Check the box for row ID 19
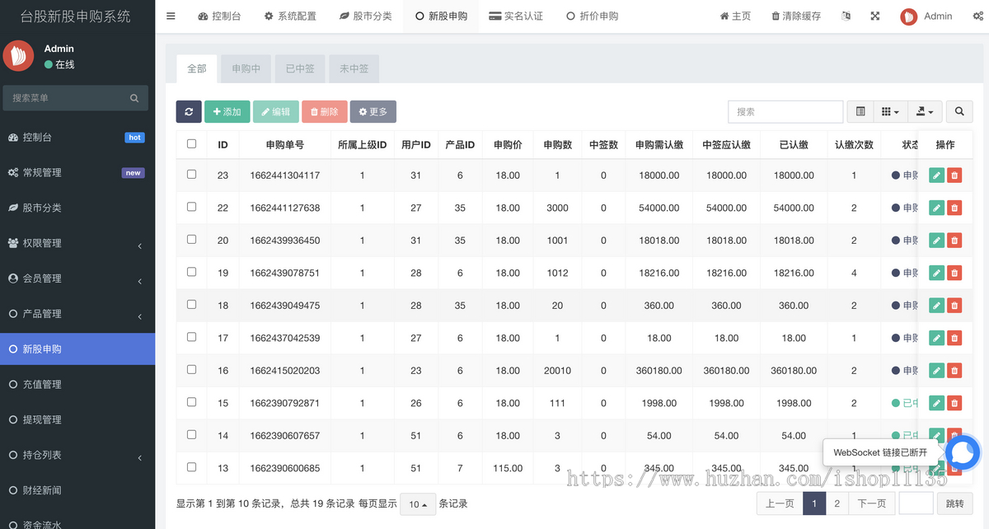Image resolution: width=989 pixels, height=529 pixels. (192, 272)
